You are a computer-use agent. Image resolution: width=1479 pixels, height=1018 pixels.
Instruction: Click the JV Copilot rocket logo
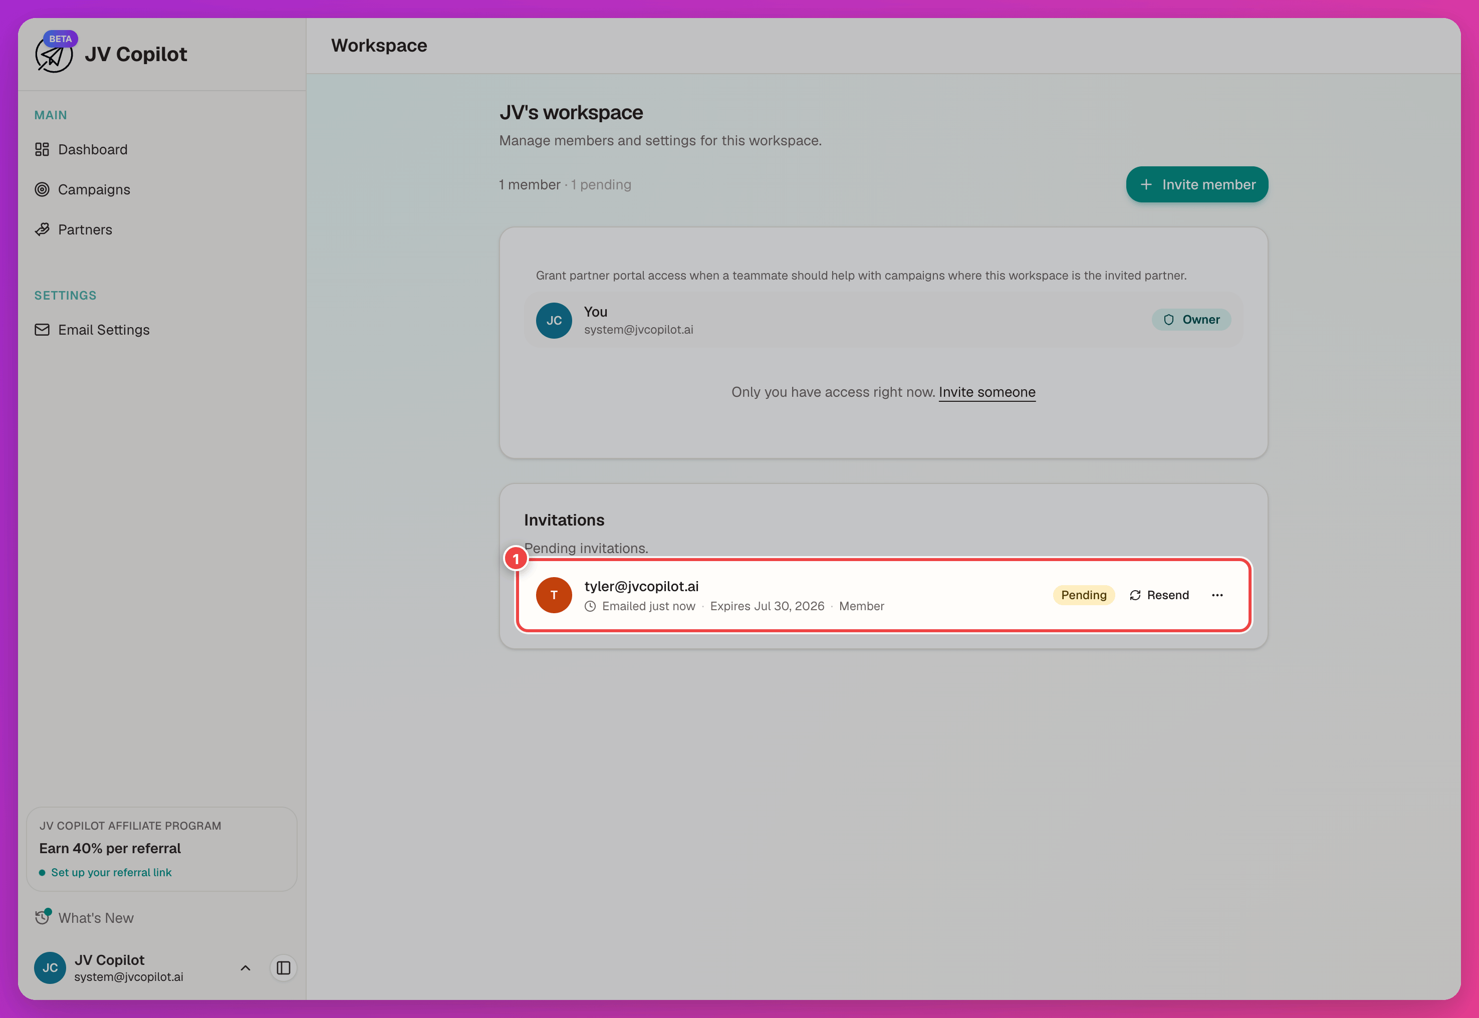[x=54, y=55]
